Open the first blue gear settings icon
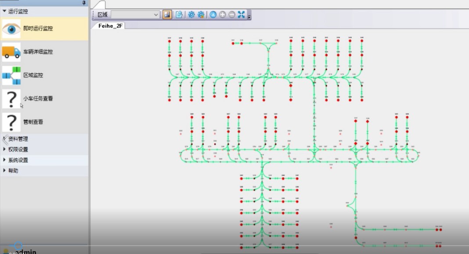Screen dimensions: 469x254 (x=191, y=14)
